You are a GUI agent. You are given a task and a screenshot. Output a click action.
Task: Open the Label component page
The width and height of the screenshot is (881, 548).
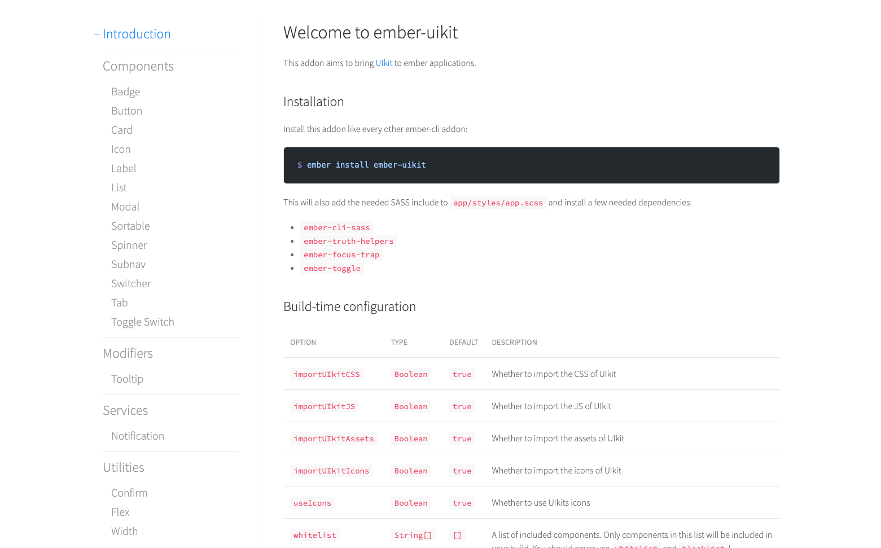[x=124, y=168]
